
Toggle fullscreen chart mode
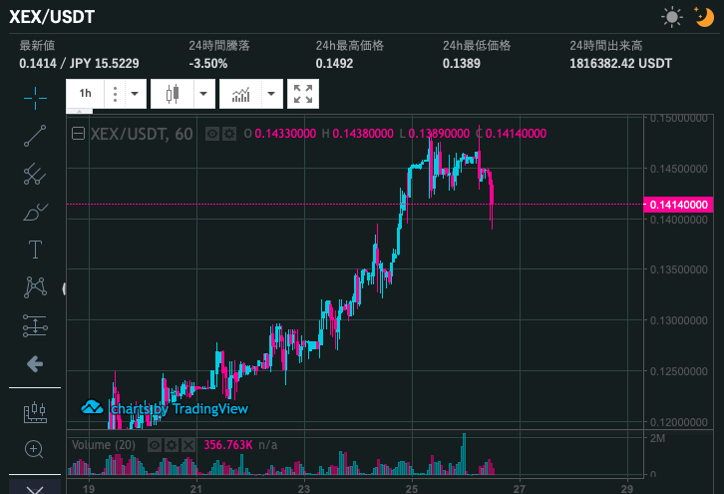pos(303,95)
